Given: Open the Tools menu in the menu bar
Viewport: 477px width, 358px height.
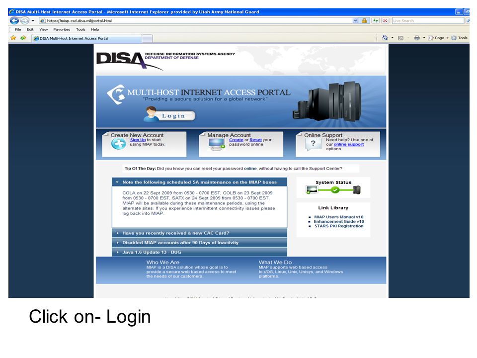Looking at the screenshot, I should [x=80, y=29].
